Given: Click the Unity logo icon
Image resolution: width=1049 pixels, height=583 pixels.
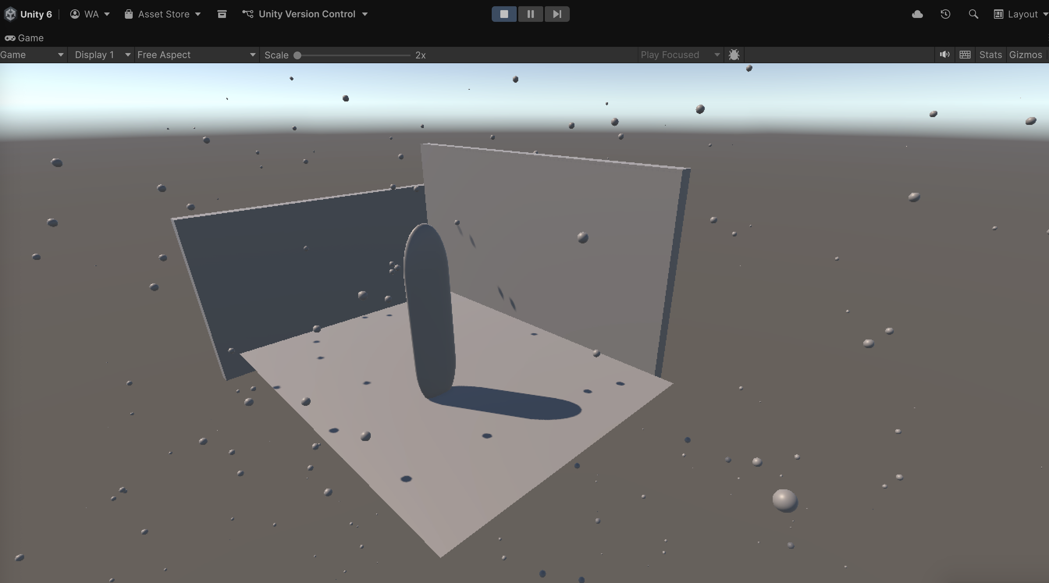Looking at the screenshot, I should tap(10, 14).
